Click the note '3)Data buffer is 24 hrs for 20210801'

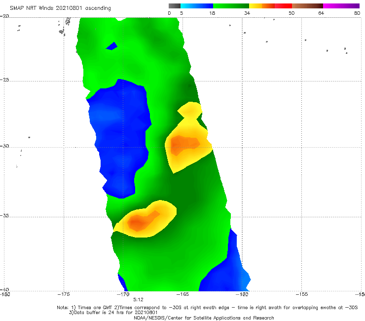coord(113,313)
